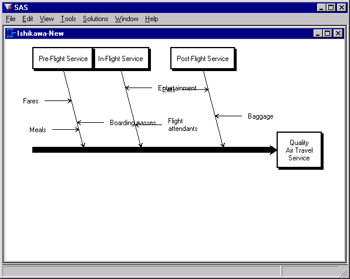Click the Flight attendants label
Viewport: 350px width, 279px height.
pos(183,125)
